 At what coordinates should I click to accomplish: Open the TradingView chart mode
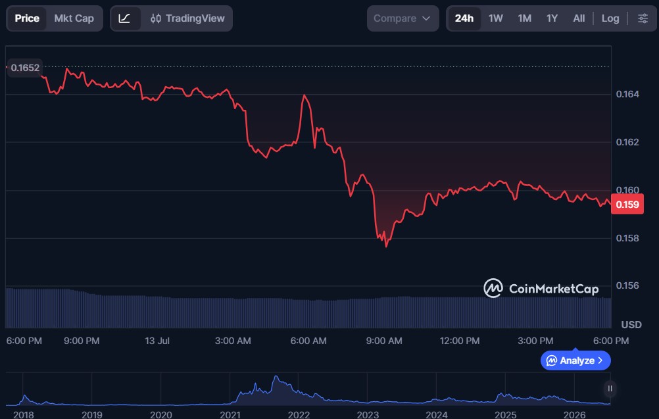187,18
